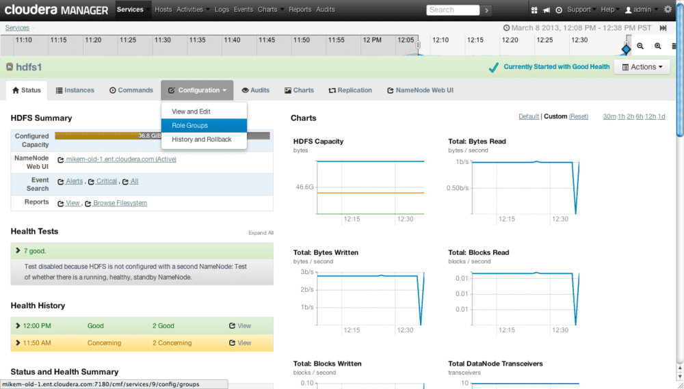
Task: Switch to the Instances tab
Action: coord(75,90)
